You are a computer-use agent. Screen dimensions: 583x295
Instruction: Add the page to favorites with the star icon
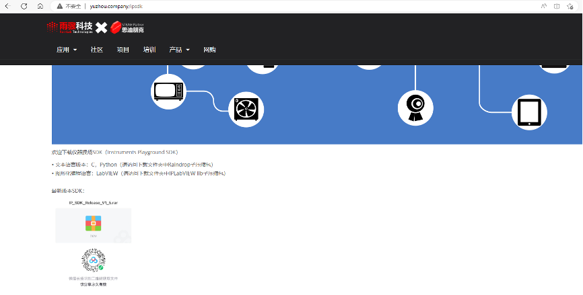tap(572, 6)
